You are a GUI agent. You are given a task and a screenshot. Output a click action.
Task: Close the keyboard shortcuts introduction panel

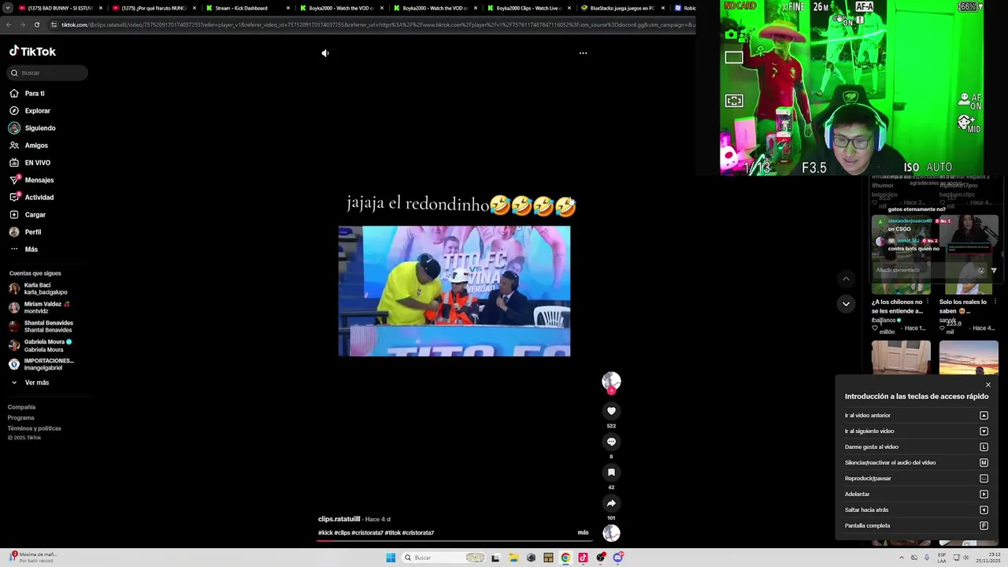point(988,385)
